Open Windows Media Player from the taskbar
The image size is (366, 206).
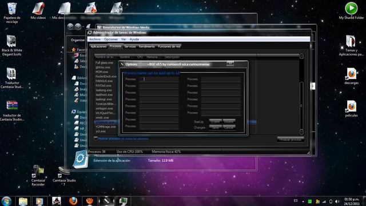coord(39,201)
